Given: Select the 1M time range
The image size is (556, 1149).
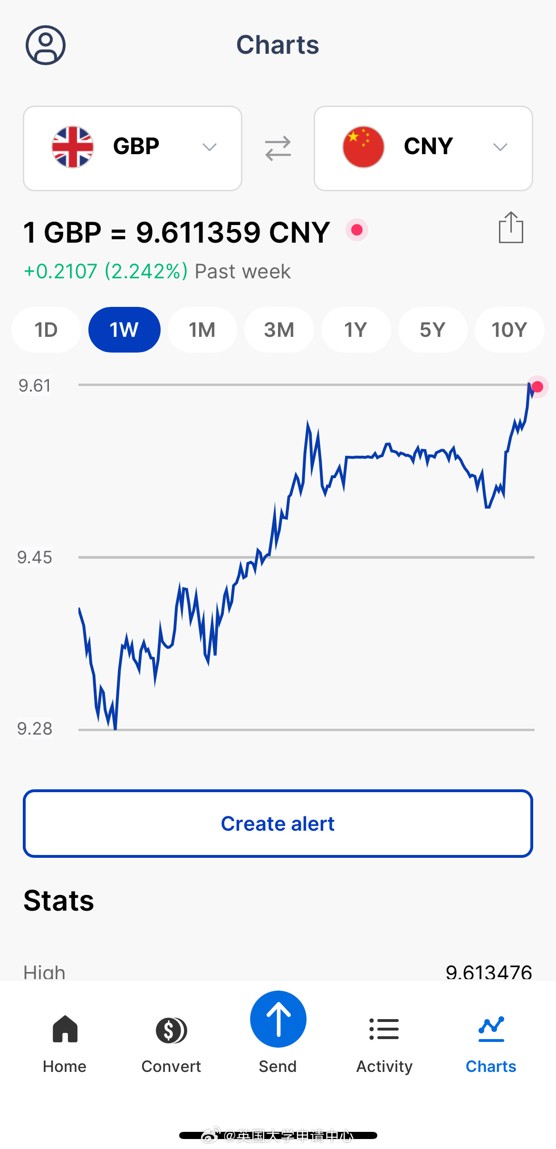Looking at the screenshot, I should tap(202, 330).
